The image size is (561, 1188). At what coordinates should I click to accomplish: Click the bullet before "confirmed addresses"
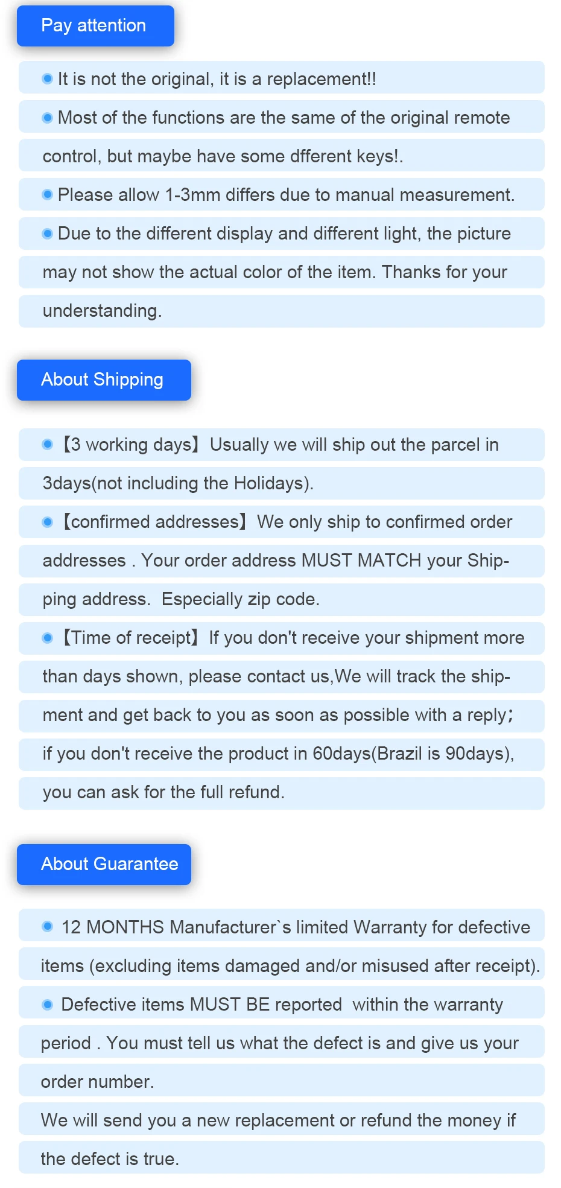pos(48,522)
